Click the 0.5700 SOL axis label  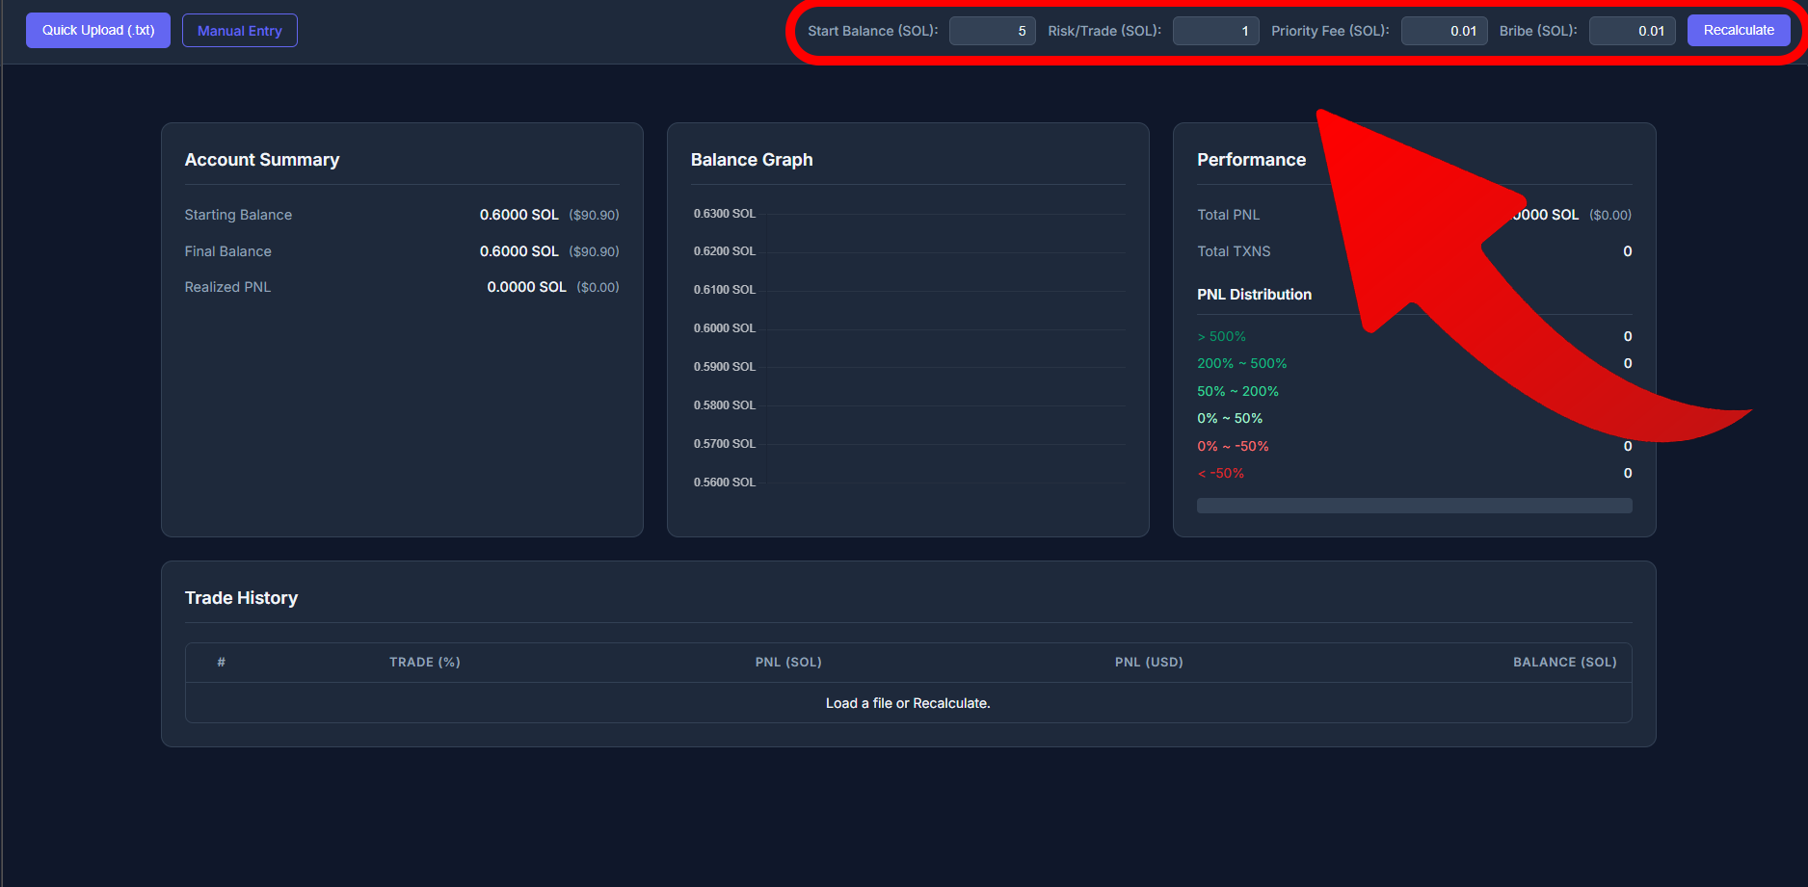pos(725,444)
